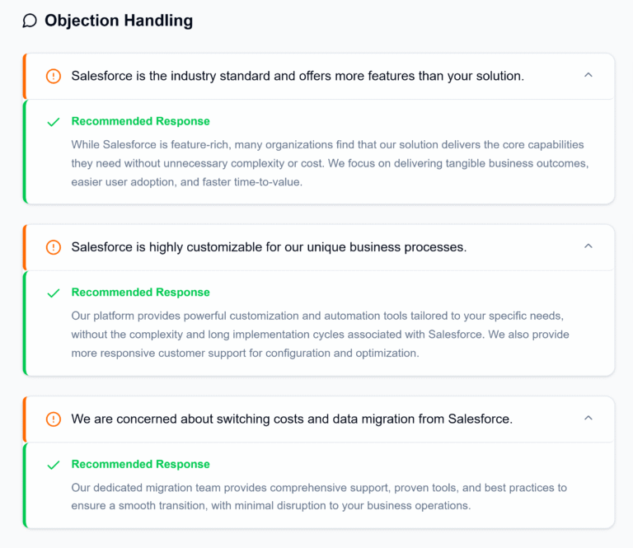Select the 'Salesforce is highly customizable' objection header
The width and height of the screenshot is (633, 548).
(269, 247)
